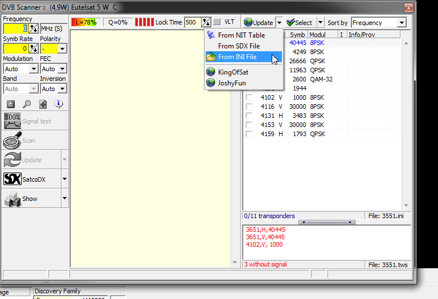The height and width of the screenshot is (299, 438).
Task: Click the Info/Prov column header
Action: tap(374, 35)
